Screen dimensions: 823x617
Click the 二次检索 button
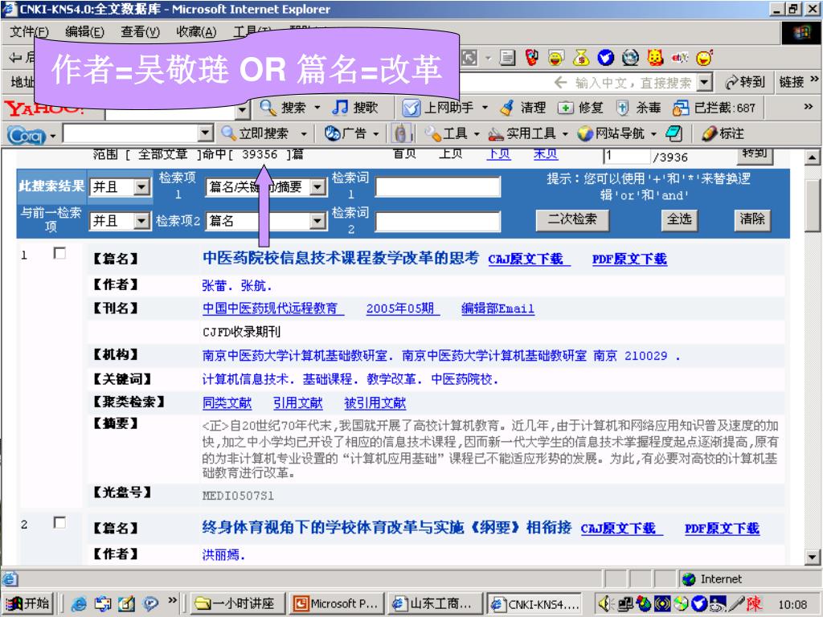coord(572,219)
